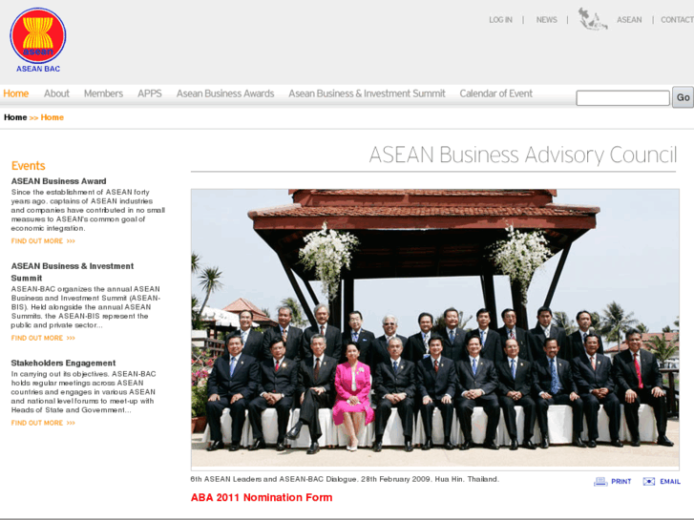Open the ASEAN header link

(x=629, y=20)
